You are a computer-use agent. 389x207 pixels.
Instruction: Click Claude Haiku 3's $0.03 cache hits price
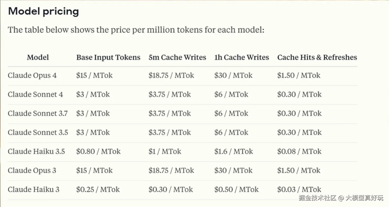(299, 190)
